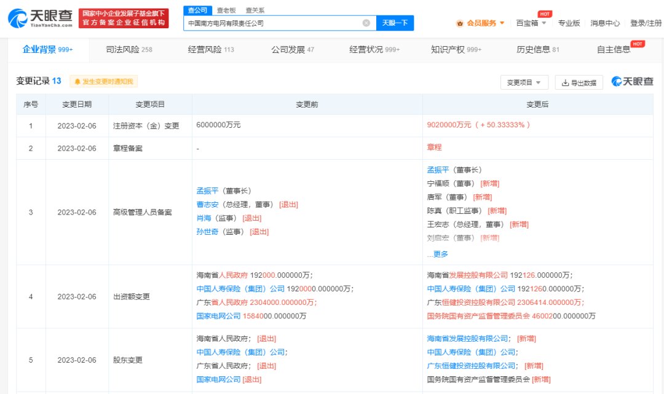Select the 公司发展 tab
Viewport: 664px width, 394px height.
293,50
